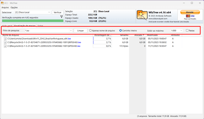204x119 pixels.
Task: Click the WizTree title bar app icon
Action: [2, 3]
